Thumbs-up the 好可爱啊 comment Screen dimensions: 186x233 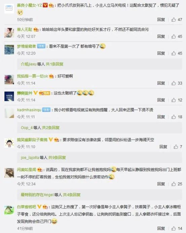coord(174,83)
